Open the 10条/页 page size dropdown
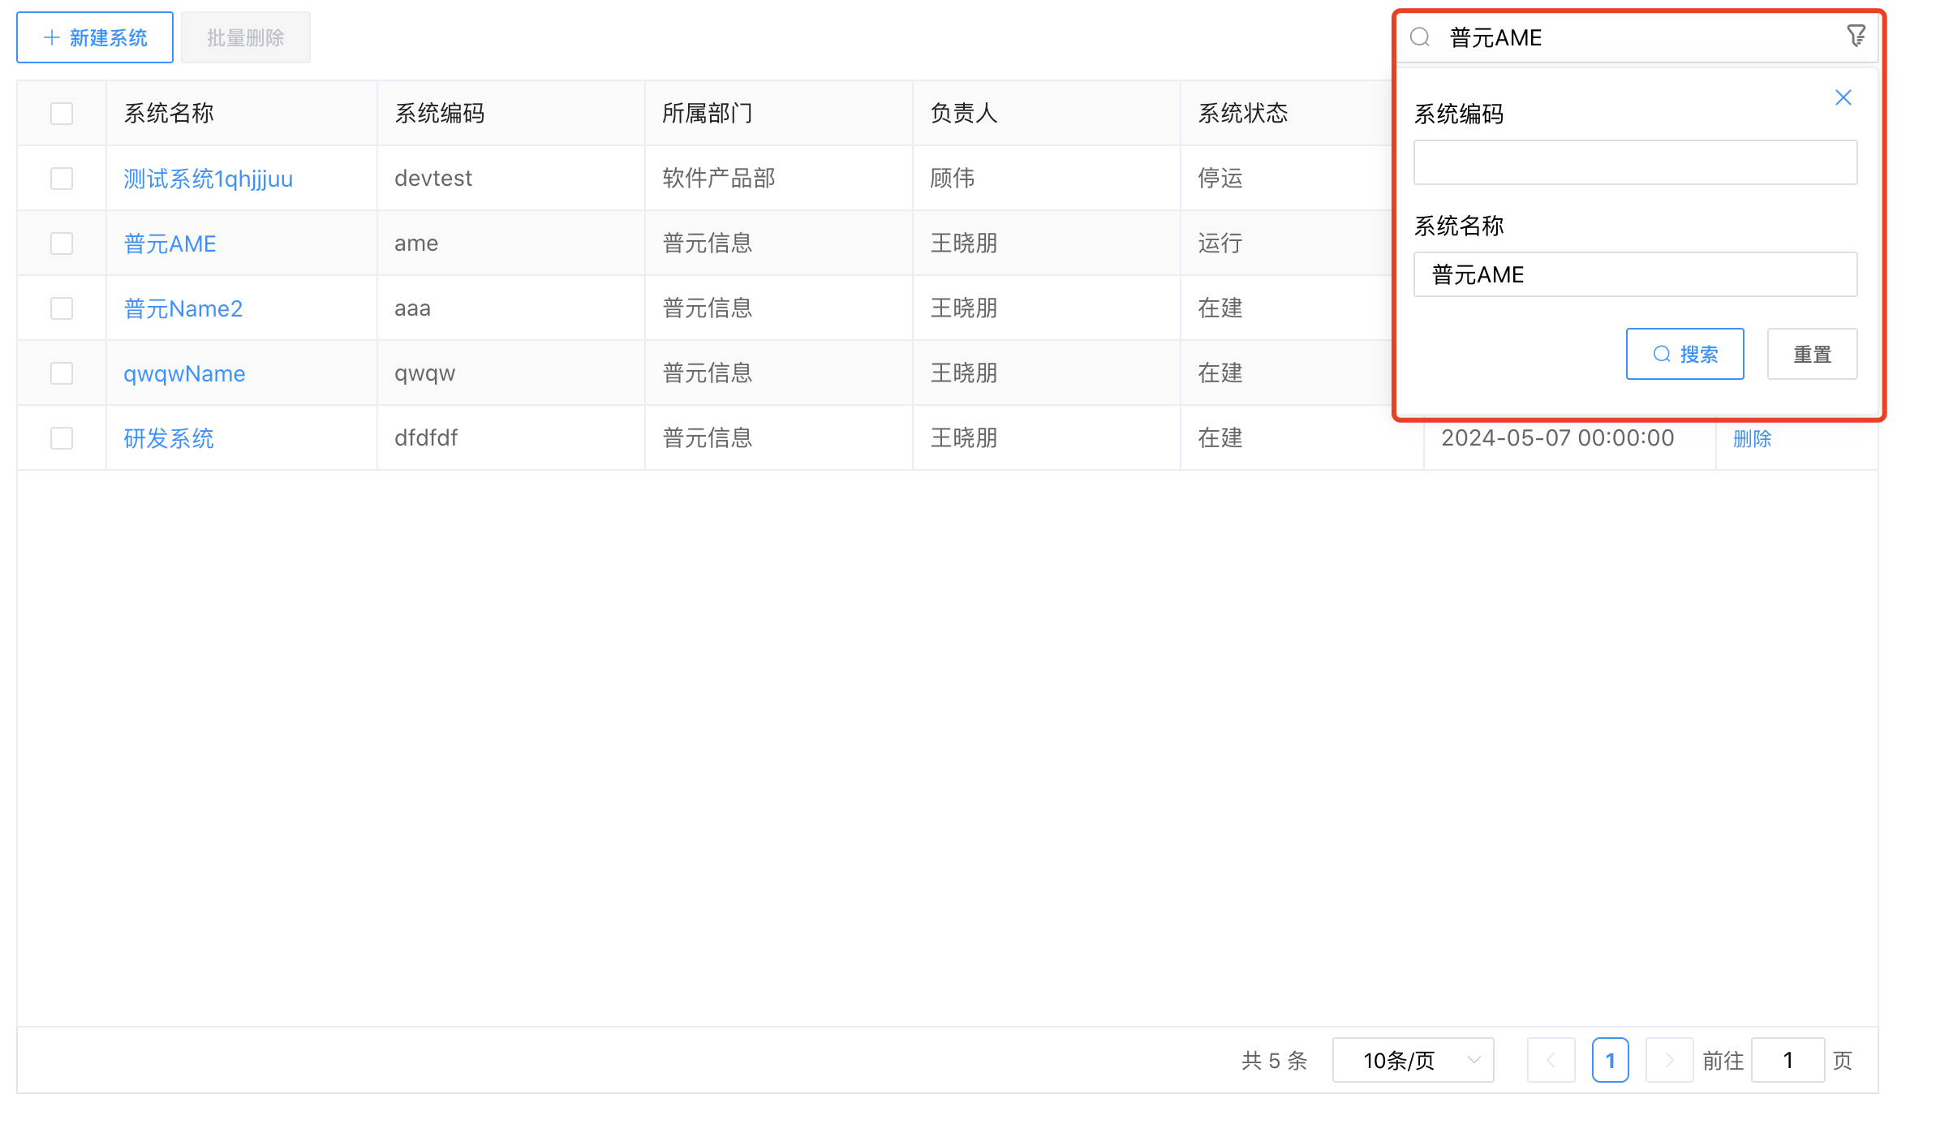Viewport: 1936px width, 1133px height. click(x=1413, y=1060)
